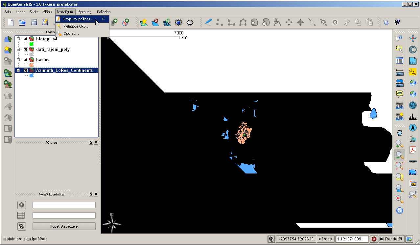Click the status bar coordinate display field

click(296, 239)
